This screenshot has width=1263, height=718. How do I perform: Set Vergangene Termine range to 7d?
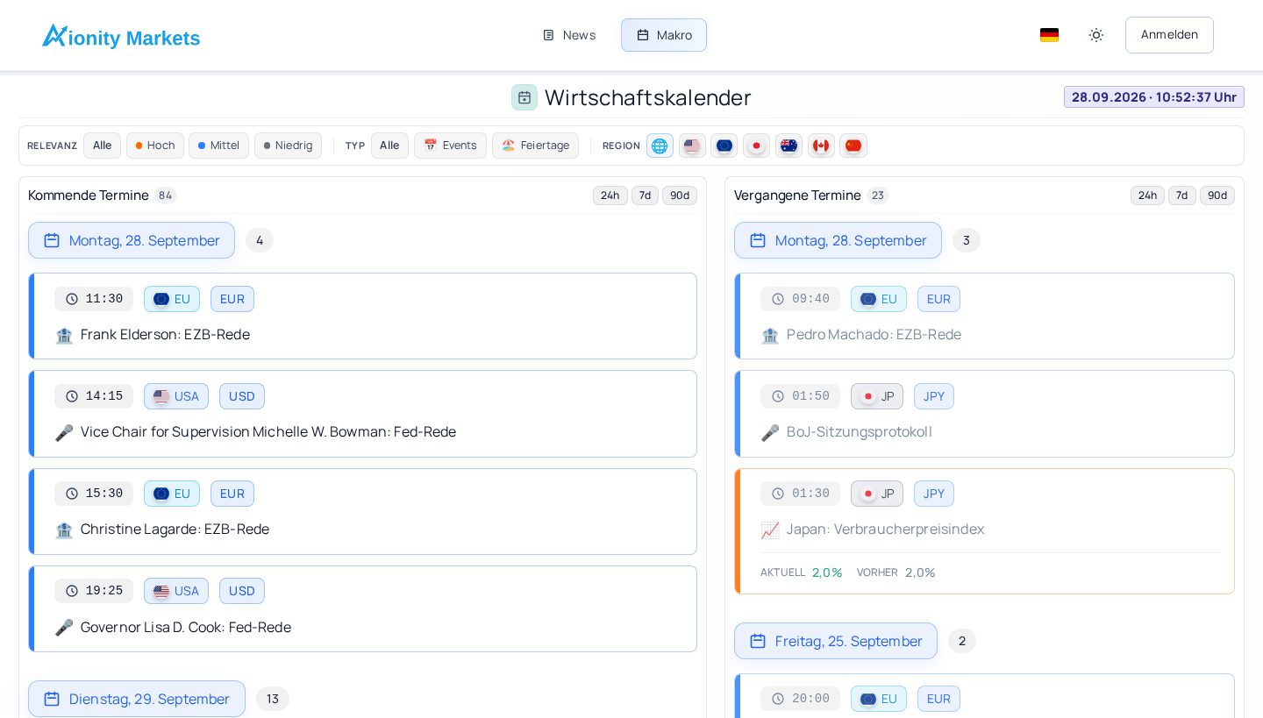tap(1182, 195)
